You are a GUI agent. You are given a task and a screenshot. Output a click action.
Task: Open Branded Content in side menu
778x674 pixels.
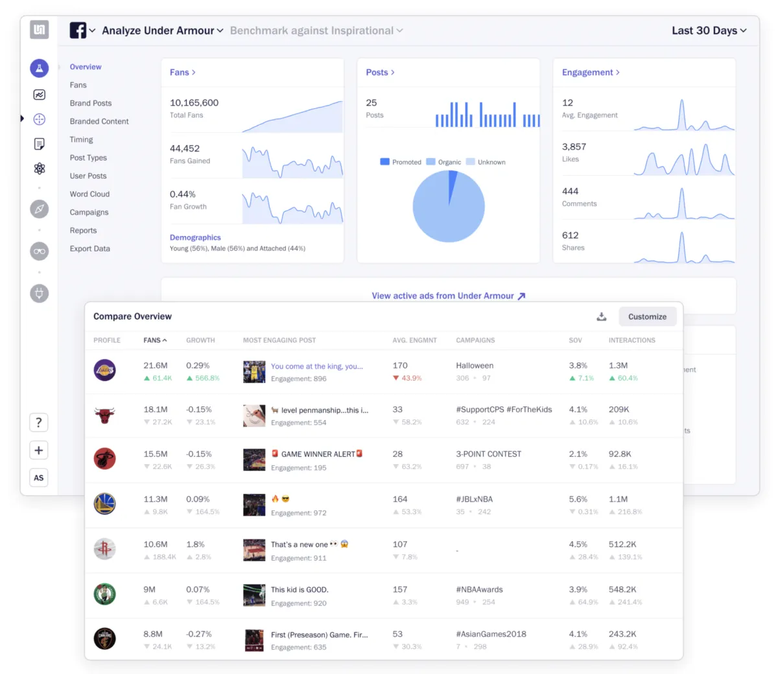pos(99,121)
